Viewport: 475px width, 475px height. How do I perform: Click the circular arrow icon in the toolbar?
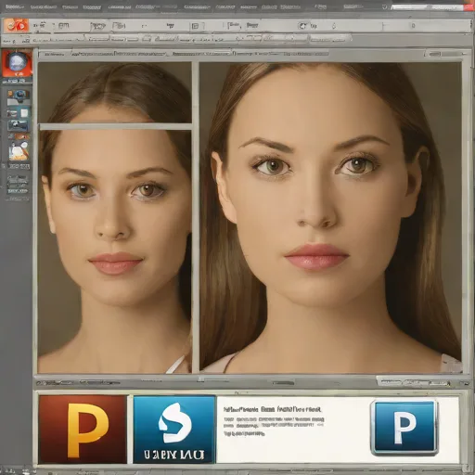click(x=302, y=26)
